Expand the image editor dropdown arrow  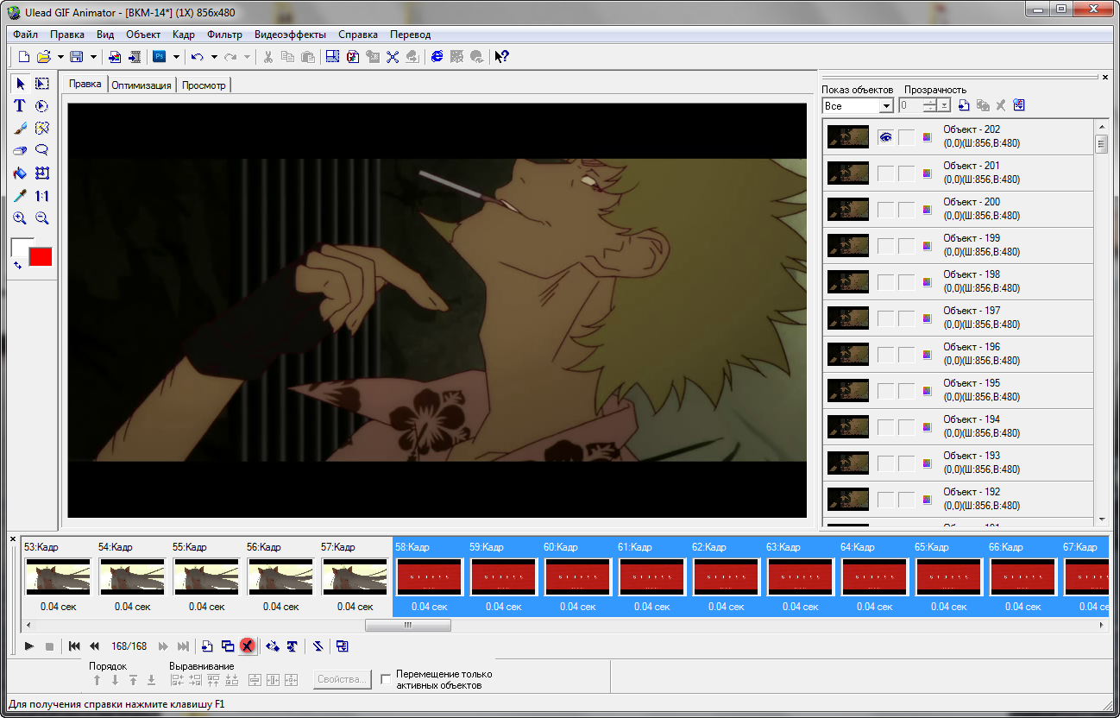point(176,57)
